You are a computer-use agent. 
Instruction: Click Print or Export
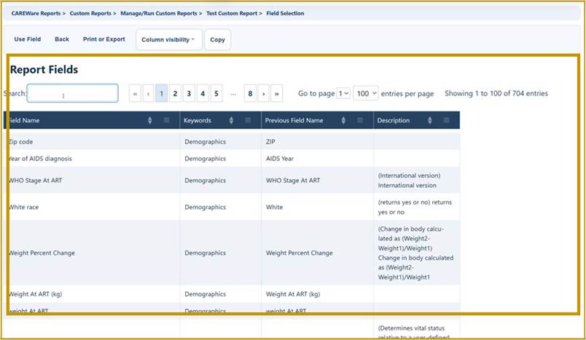click(104, 39)
